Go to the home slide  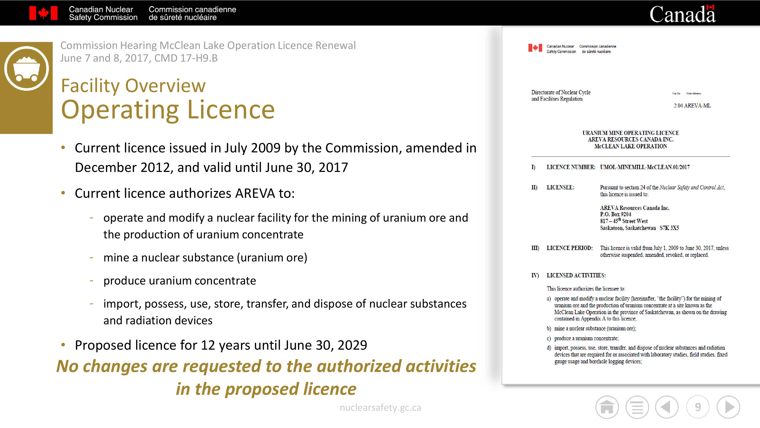[607, 407]
